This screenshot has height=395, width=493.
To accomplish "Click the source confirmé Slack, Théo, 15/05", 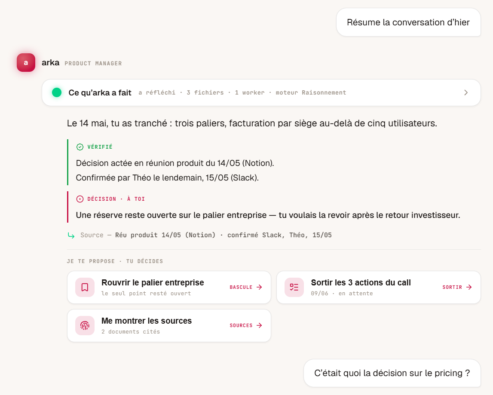I will (279, 235).
